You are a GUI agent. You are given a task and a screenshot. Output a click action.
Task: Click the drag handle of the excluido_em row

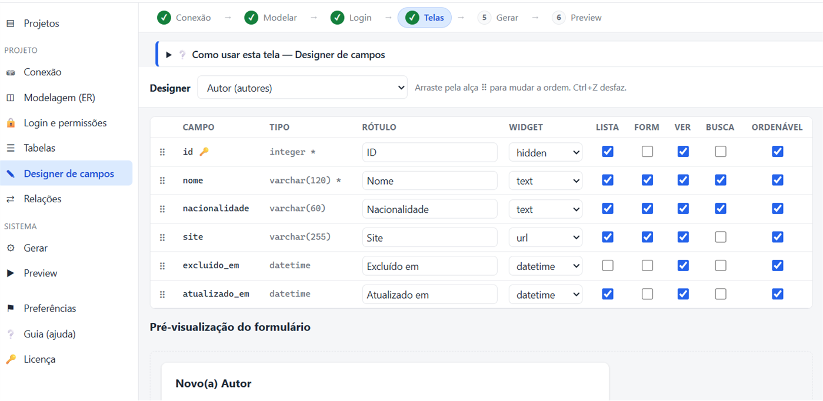pyautogui.click(x=162, y=266)
